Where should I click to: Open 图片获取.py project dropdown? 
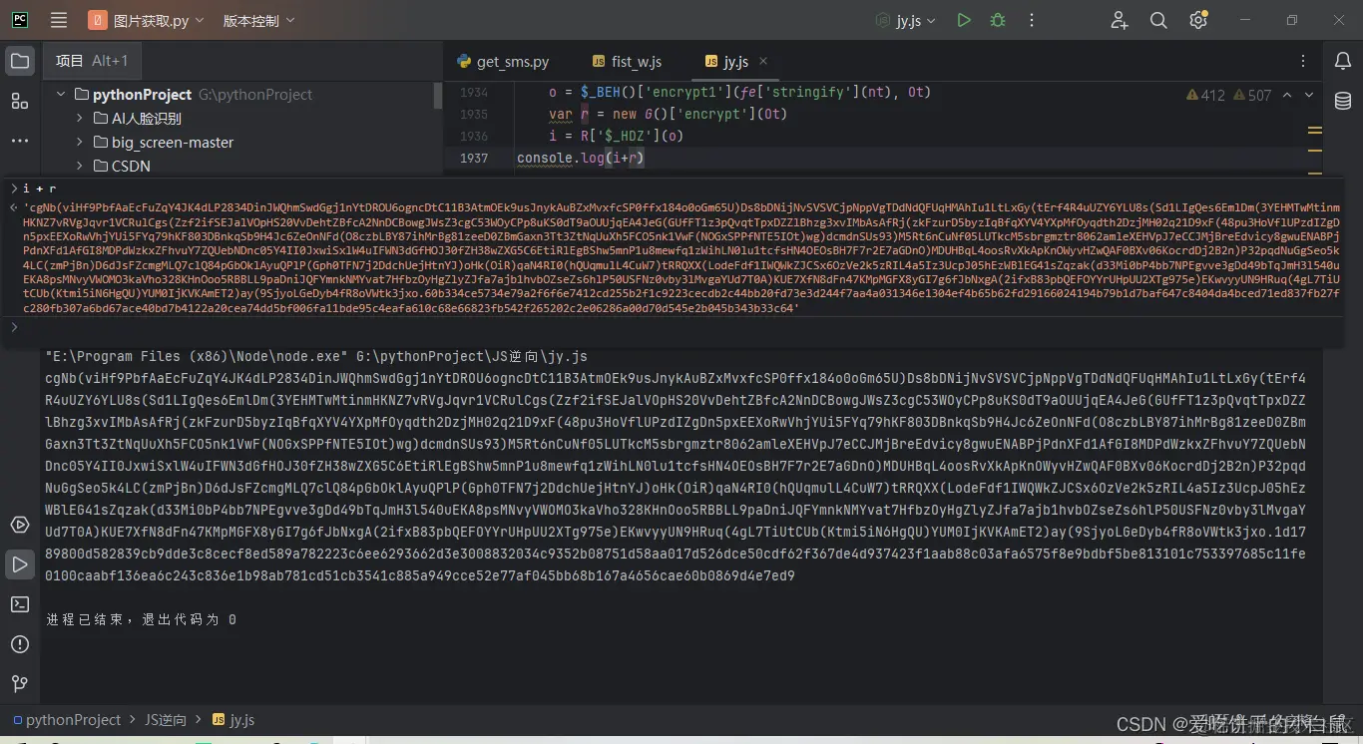pos(146,20)
